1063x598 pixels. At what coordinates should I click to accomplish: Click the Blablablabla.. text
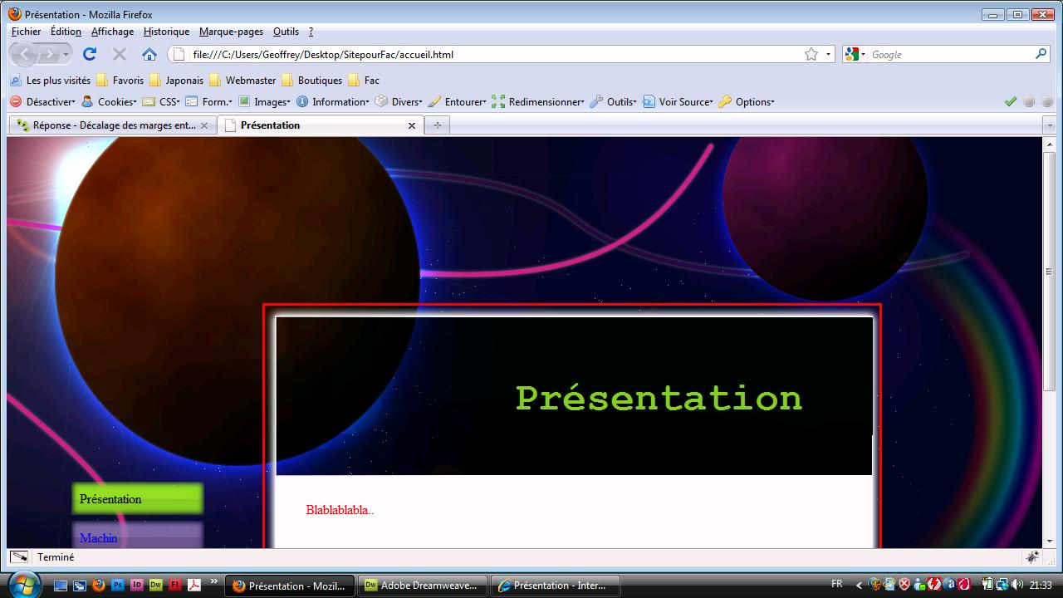click(340, 510)
